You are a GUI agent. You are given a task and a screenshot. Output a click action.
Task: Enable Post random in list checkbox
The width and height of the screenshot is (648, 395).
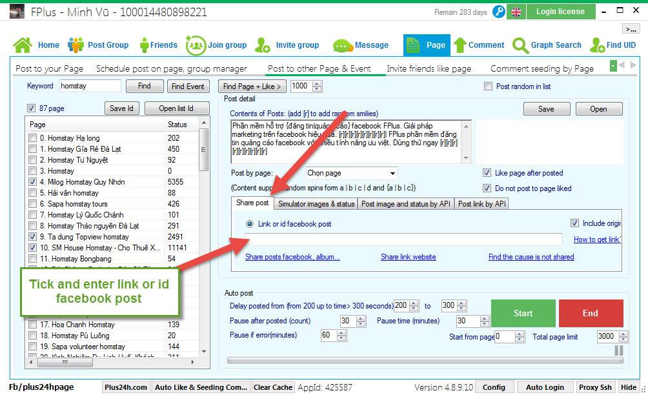(x=488, y=86)
